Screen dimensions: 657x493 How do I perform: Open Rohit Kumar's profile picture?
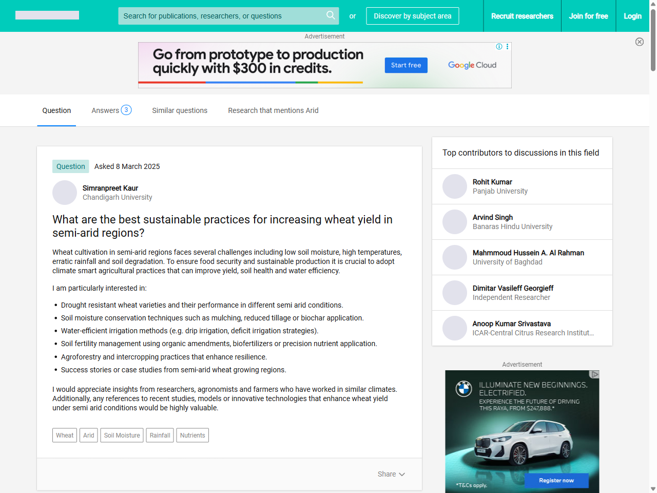point(455,186)
